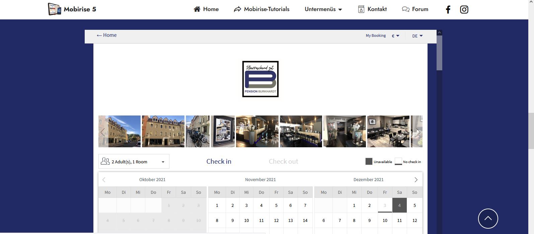Image resolution: width=534 pixels, height=234 pixels.
Task: Expand the Untermenüs dropdown menu
Action: [x=323, y=9]
